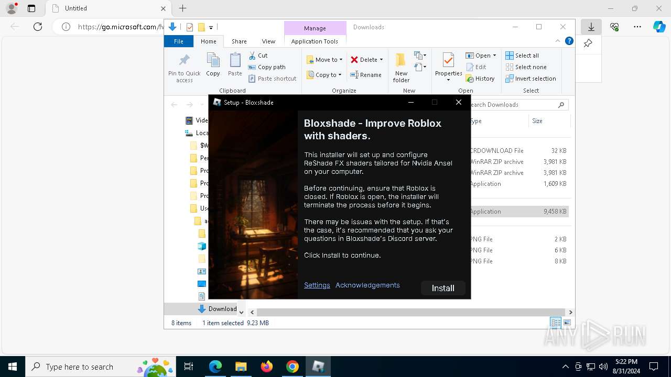Viewport: 671px width, 377px height.
Task: Open the Edge downloads icon
Action: [x=591, y=27]
